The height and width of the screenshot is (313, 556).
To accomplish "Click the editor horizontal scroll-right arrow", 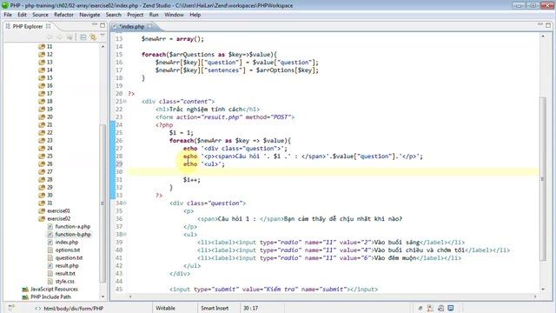I will click(535, 296).
